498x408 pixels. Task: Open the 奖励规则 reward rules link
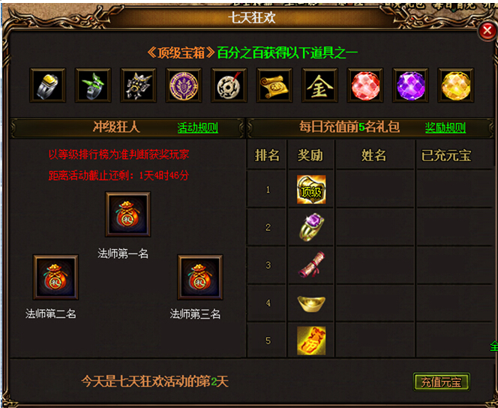pos(445,127)
